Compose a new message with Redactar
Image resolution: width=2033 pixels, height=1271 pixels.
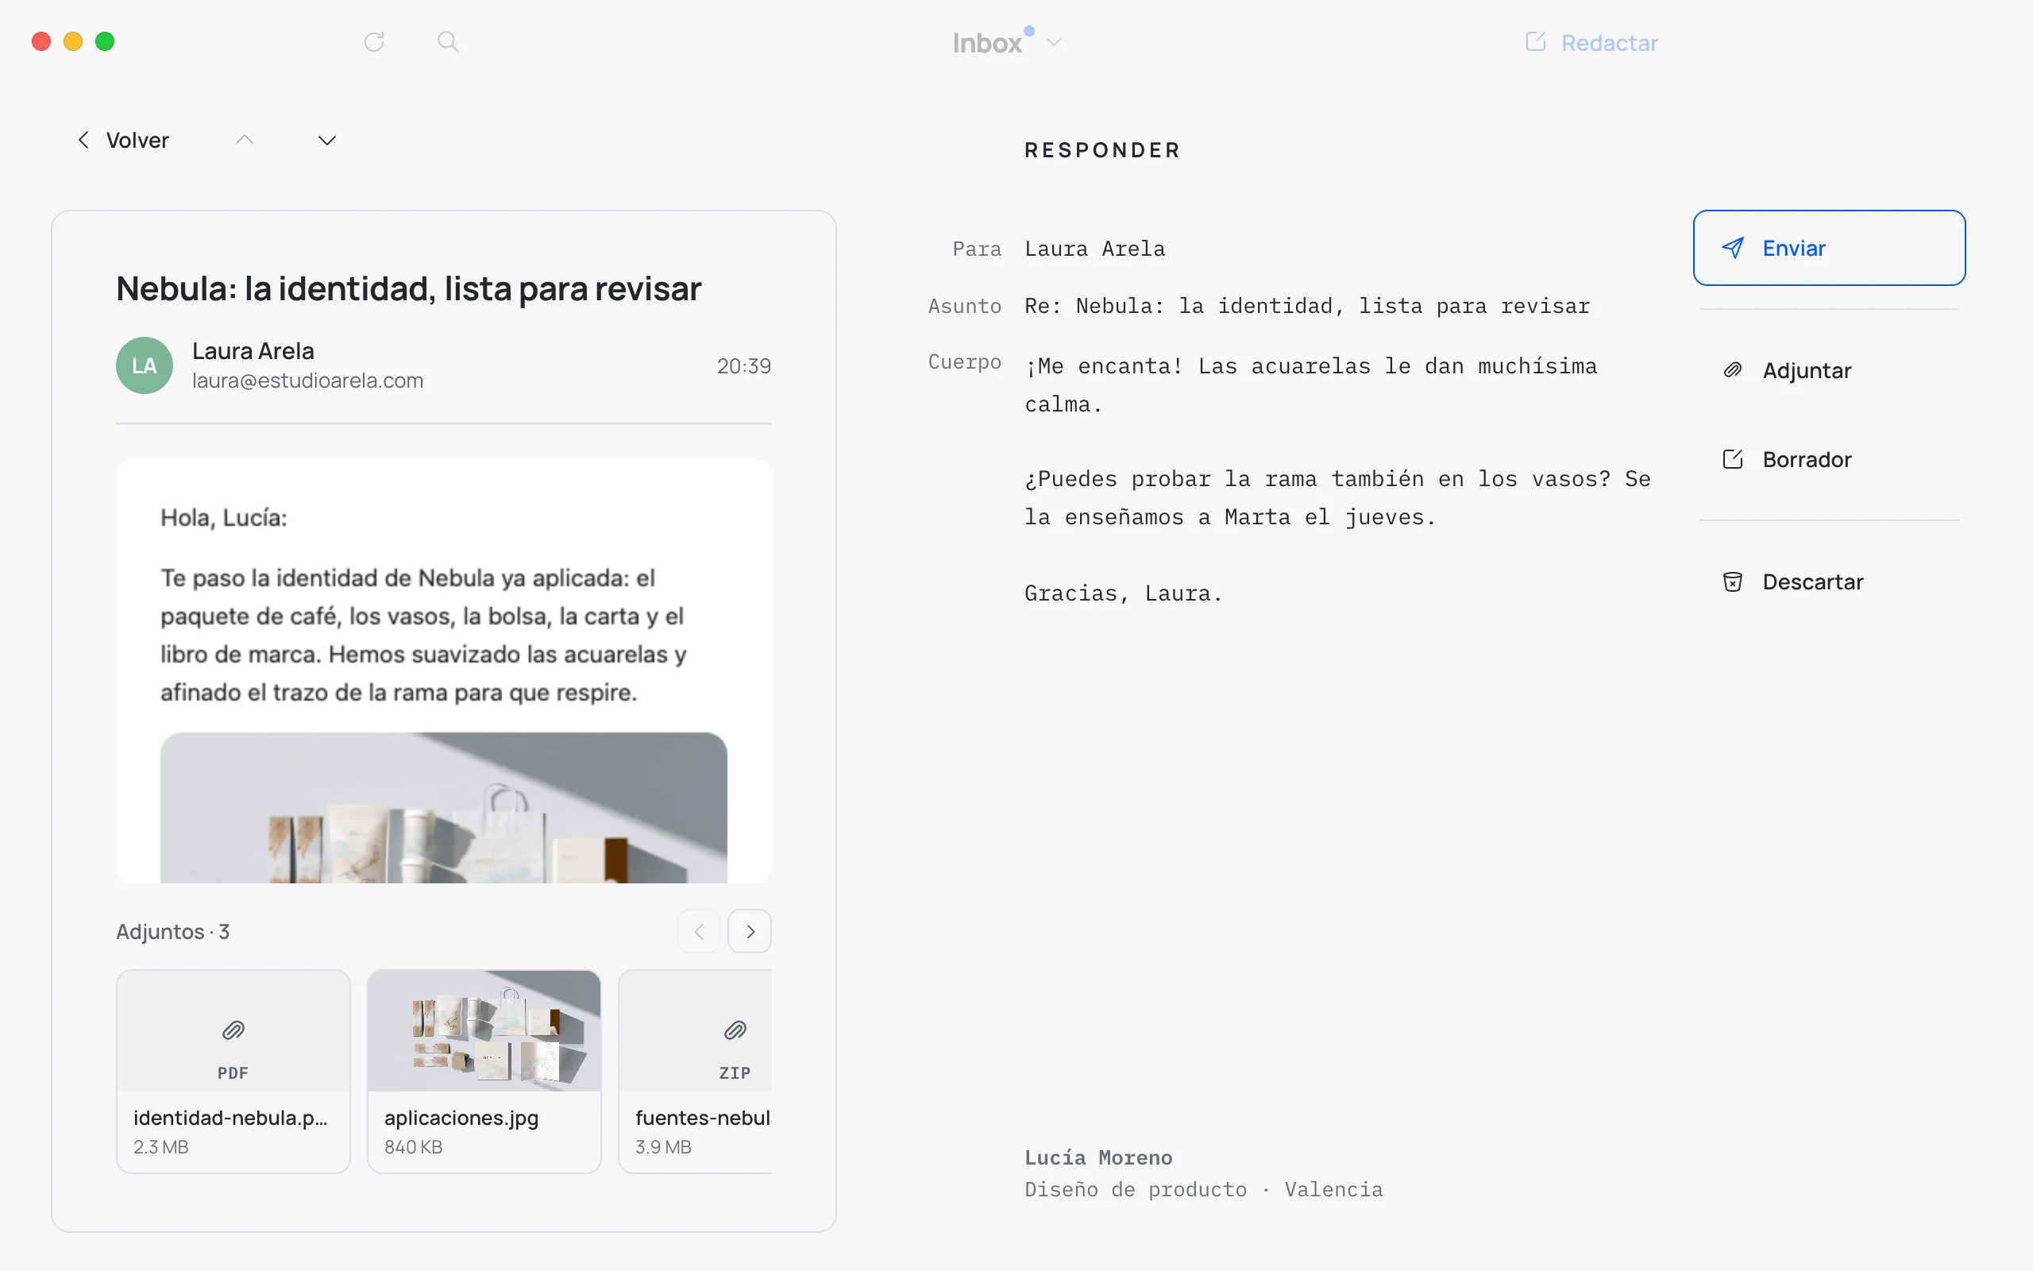(x=1591, y=42)
